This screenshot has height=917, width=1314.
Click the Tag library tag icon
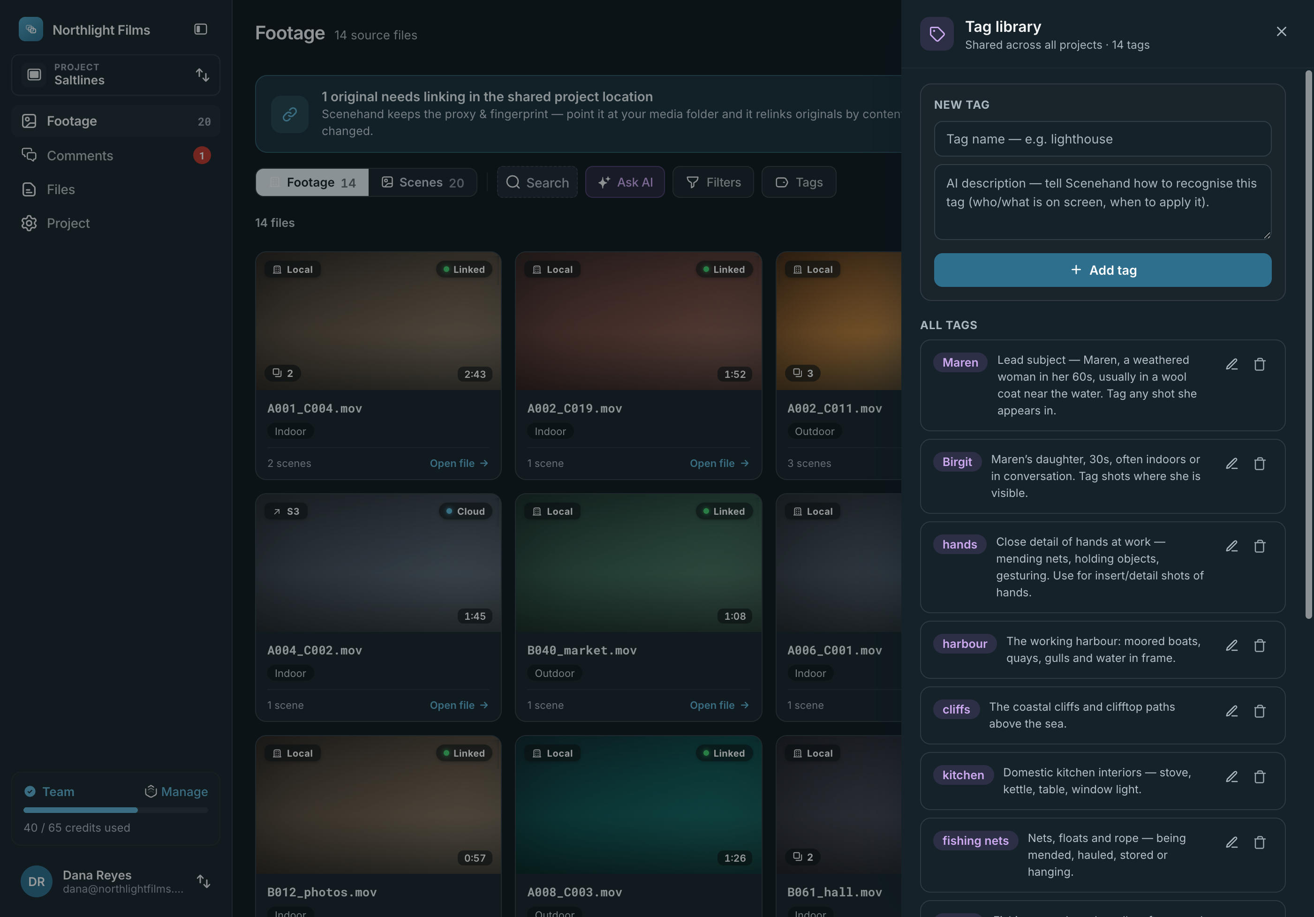point(937,34)
